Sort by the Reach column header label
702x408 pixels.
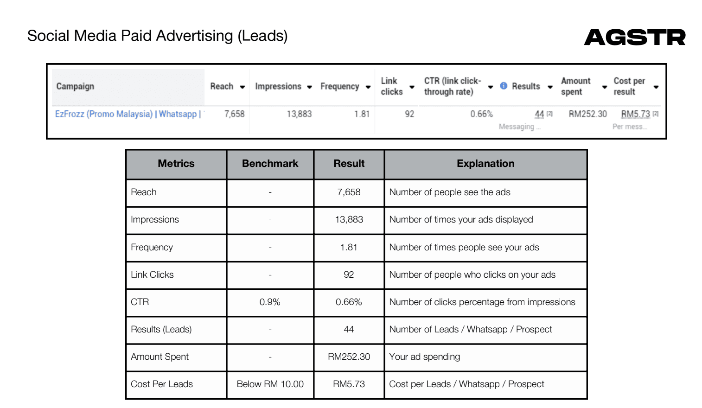point(222,86)
